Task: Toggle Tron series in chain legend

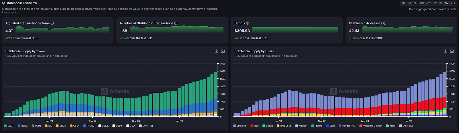Action: point(254,126)
